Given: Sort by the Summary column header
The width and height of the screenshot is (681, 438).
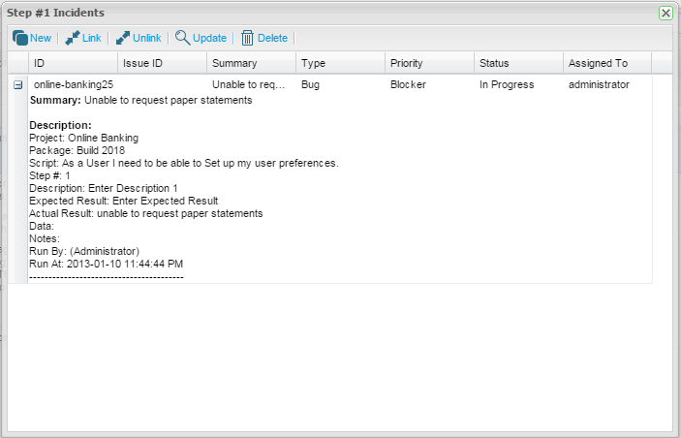Looking at the screenshot, I should 249,63.
